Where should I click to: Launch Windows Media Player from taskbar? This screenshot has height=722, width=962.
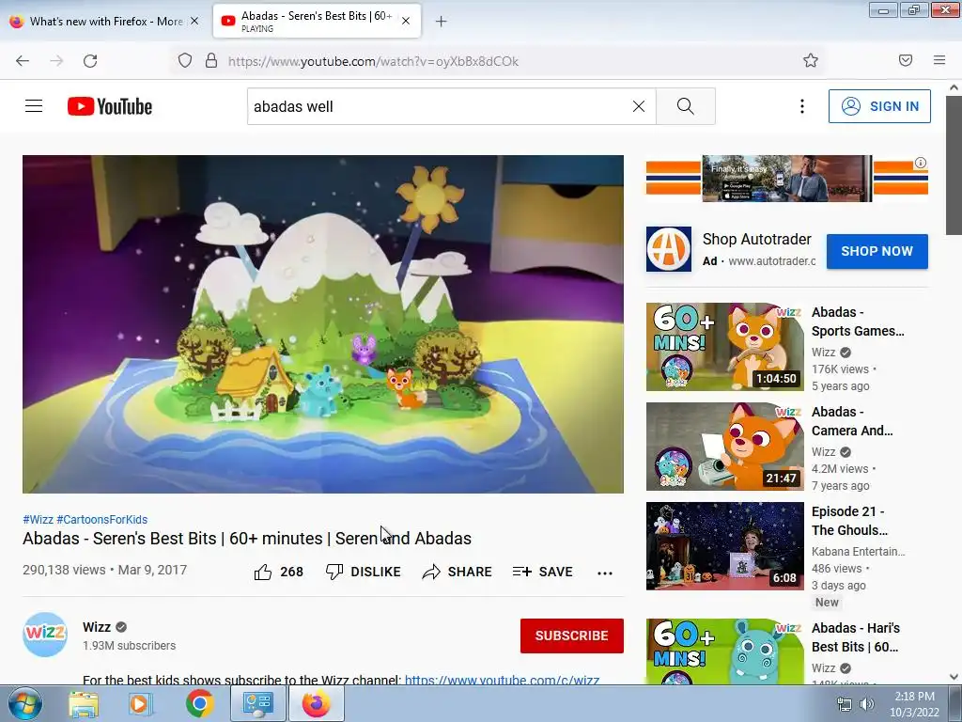point(140,703)
